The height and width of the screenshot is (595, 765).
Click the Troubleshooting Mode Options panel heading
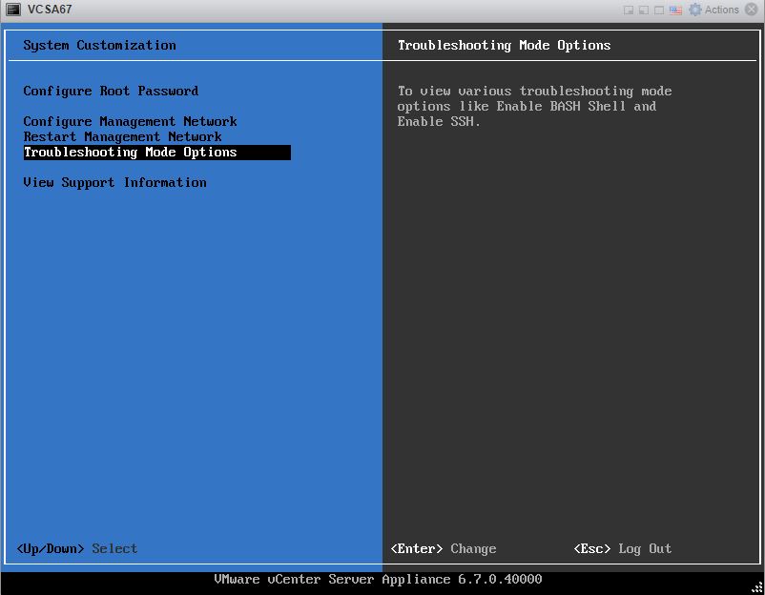[504, 46]
